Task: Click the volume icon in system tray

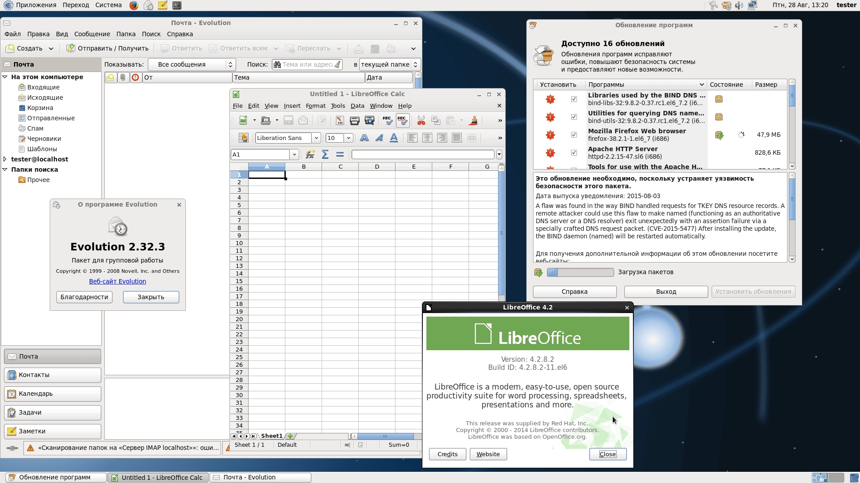Action: (x=739, y=5)
